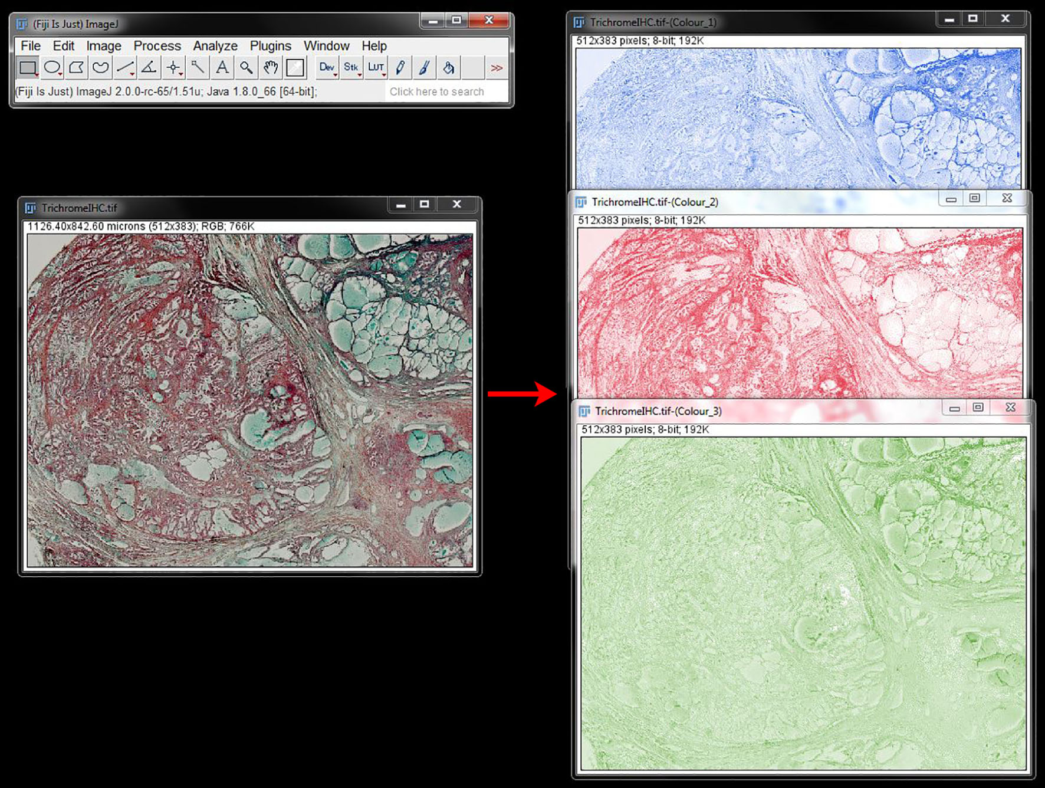Screen dimensions: 1045x788
Task: Select the magnifying glass tool
Action: [x=246, y=67]
